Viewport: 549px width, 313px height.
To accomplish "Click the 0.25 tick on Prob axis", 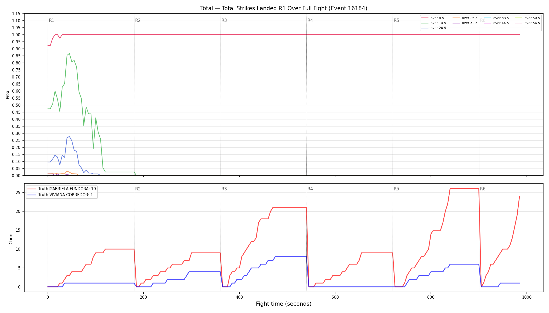I will (x=16, y=140).
